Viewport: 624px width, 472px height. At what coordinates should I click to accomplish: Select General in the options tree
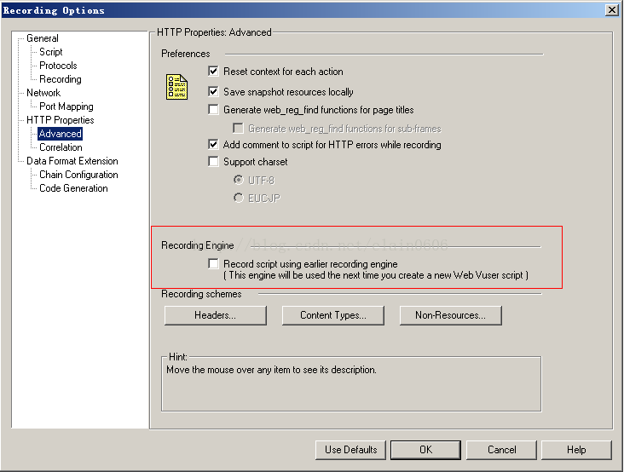[x=43, y=38]
